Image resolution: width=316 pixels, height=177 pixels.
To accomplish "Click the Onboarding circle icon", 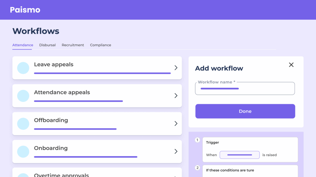I will (23, 151).
